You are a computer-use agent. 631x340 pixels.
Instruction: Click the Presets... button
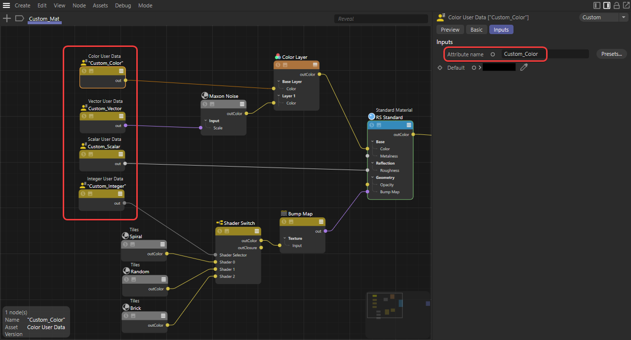pos(611,54)
